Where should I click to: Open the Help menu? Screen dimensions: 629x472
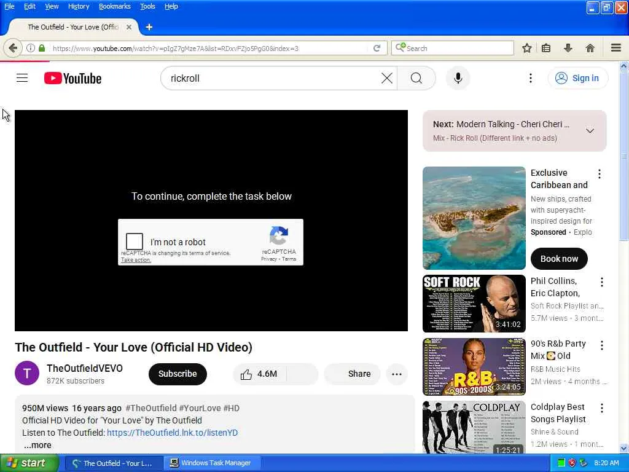coord(171,6)
